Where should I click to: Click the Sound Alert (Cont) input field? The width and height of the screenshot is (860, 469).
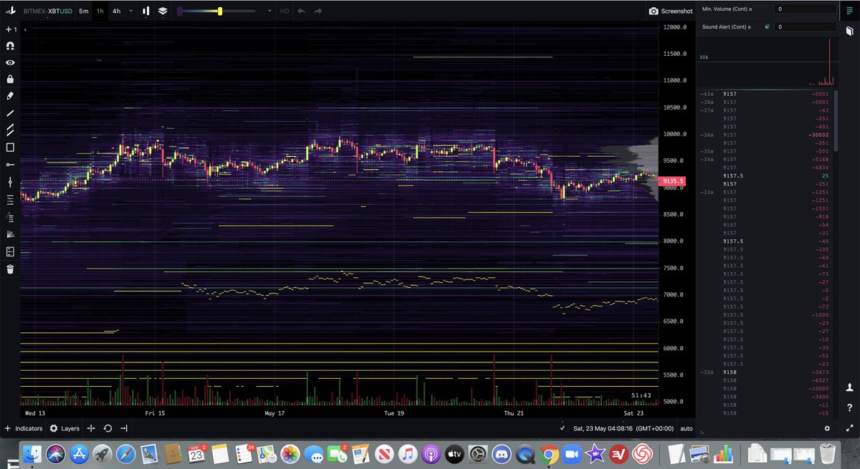(806, 26)
